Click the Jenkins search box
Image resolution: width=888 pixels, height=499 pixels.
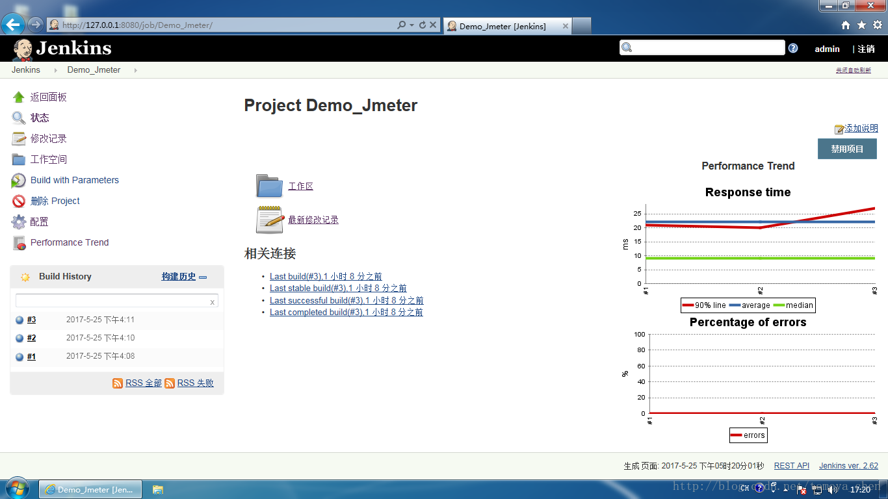[702, 47]
